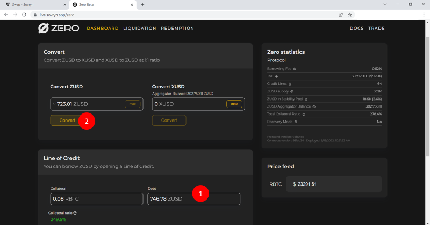Click the Borrowing Fee value 0.52%
Image resolution: width=430 pixels, height=242 pixels.
(377, 69)
